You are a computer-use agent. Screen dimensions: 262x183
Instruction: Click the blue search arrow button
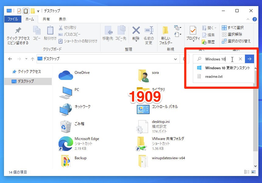click(250, 59)
